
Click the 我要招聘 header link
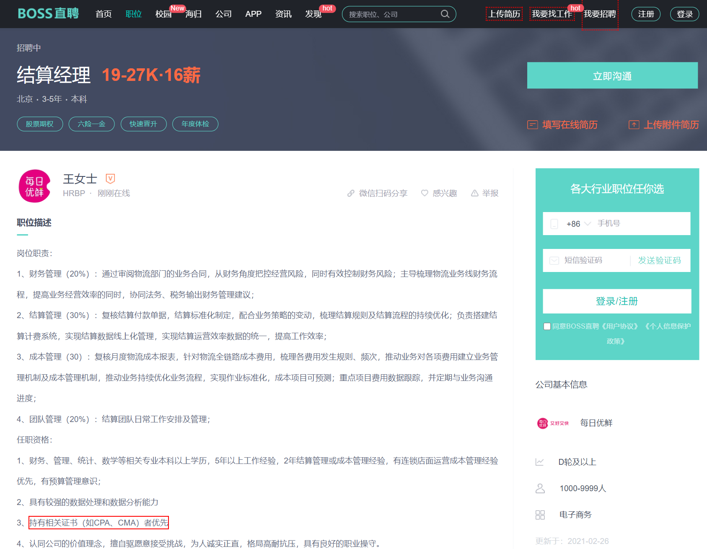coord(600,14)
